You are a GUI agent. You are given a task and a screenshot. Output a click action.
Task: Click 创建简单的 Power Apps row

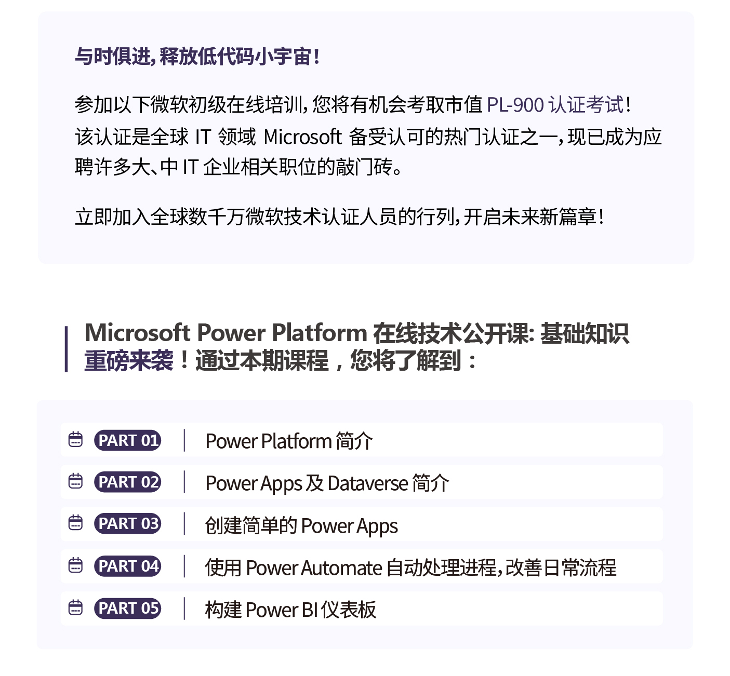click(x=362, y=524)
